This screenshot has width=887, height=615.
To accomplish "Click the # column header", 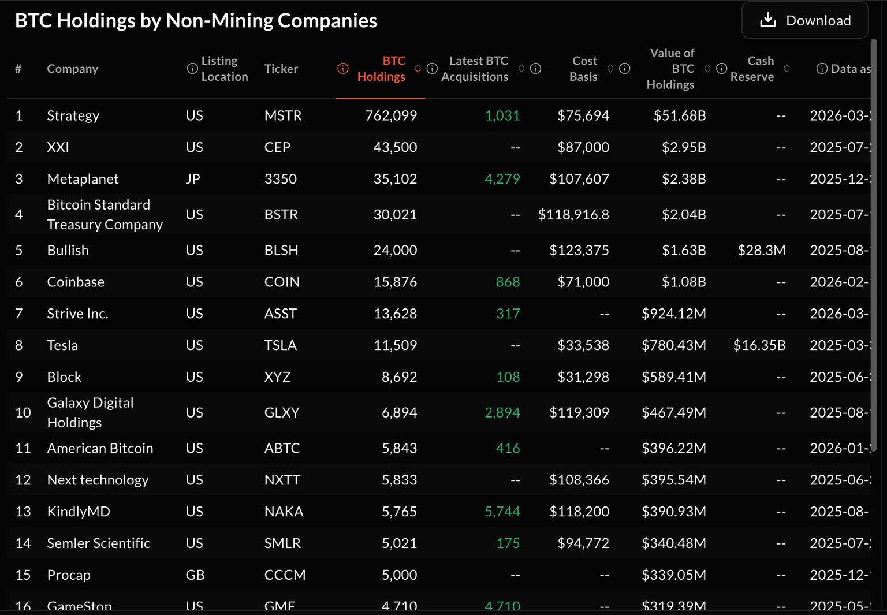I will [x=18, y=69].
